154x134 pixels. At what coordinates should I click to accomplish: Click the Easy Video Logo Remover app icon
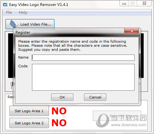coord(5,5)
